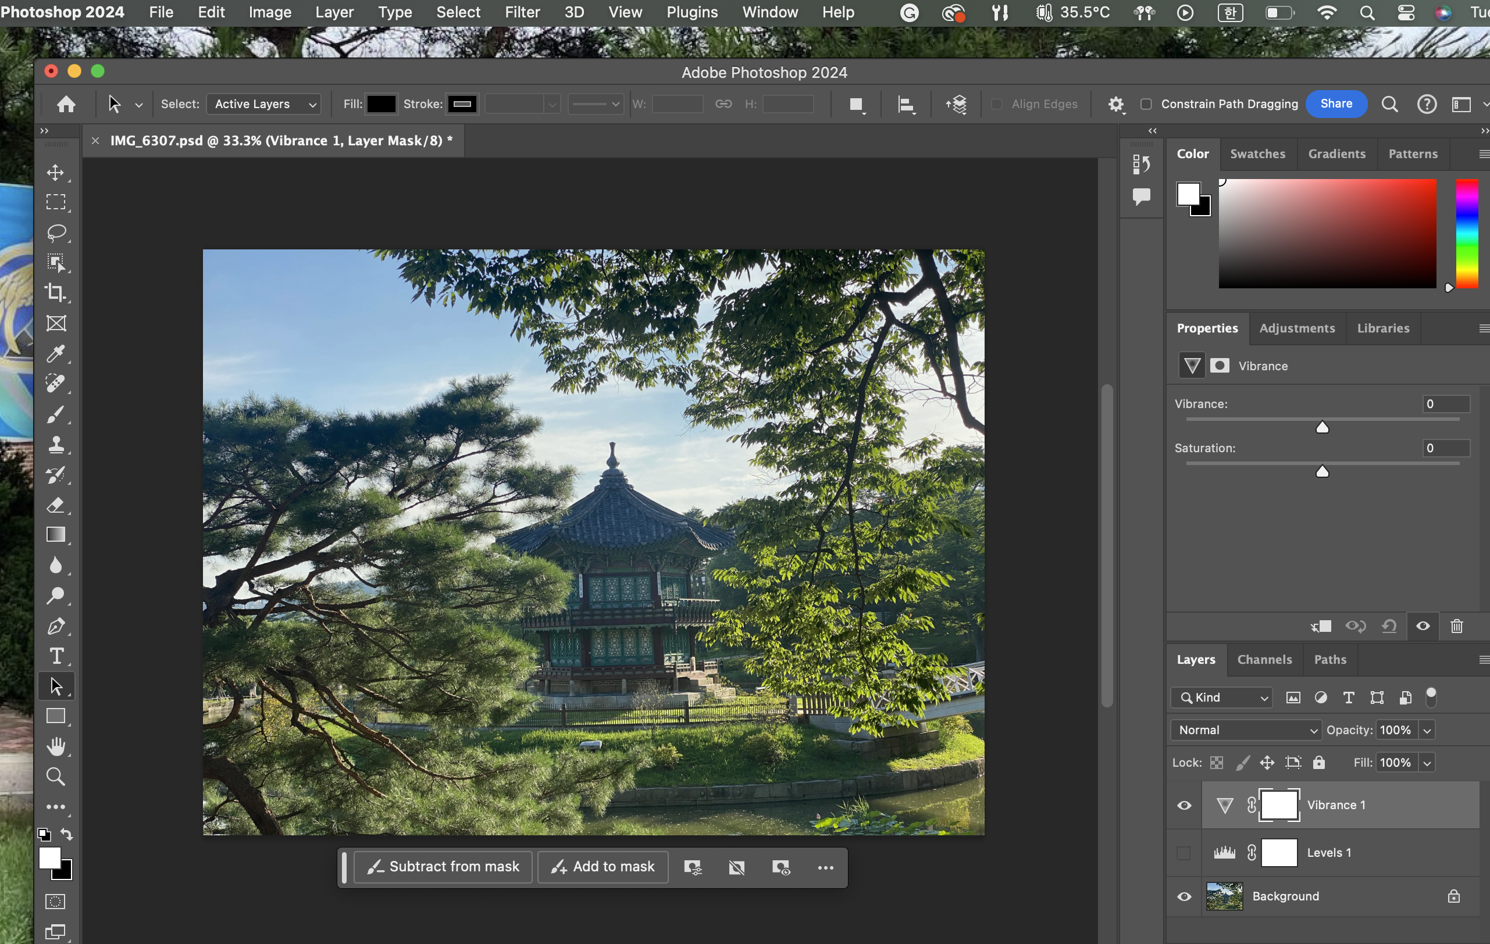Switch to the Adjustments tab

pyautogui.click(x=1297, y=328)
